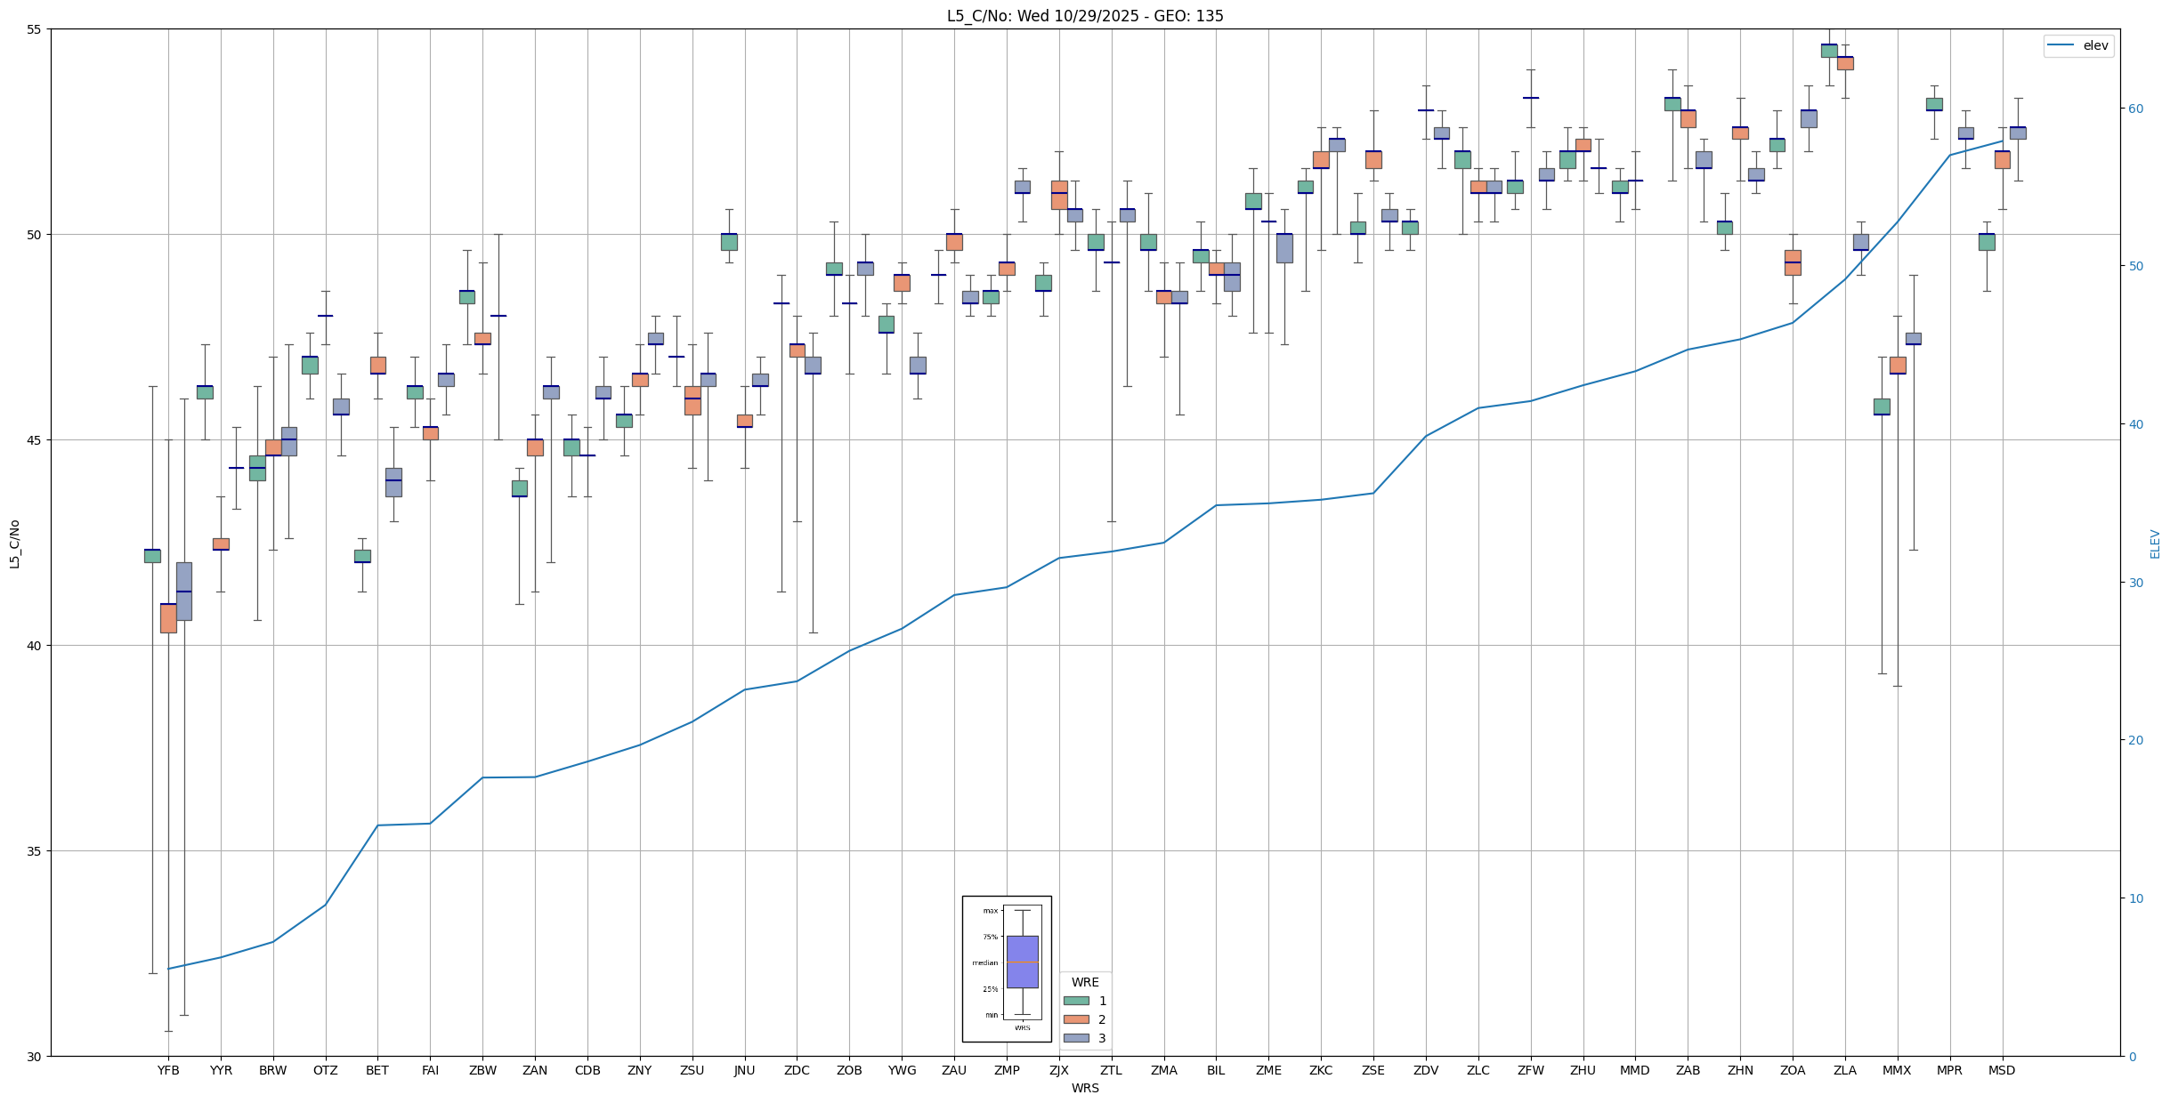The height and width of the screenshot is (1103, 2170).
Task: Click the green WRE 1 legend swatch
Action: (1076, 1001)
